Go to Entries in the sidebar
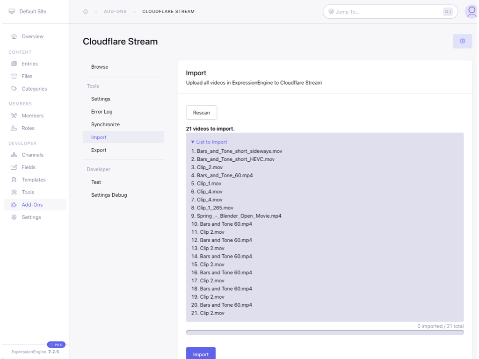The image size is (479, 359). click(29, 64)
